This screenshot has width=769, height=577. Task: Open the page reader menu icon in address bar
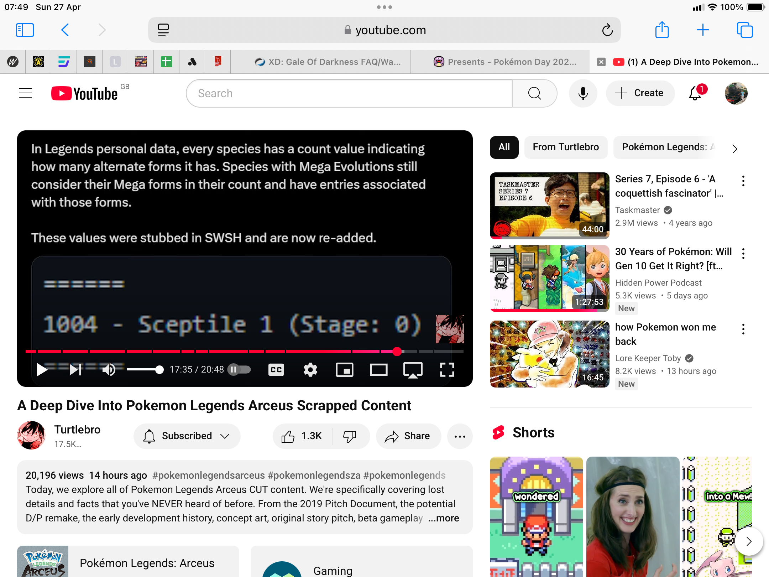pyautogui.click(x=163, y=30)
